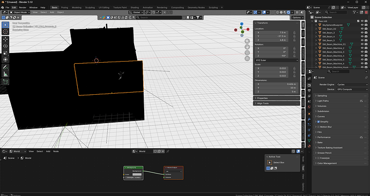Open the Modifiers wrench properties tab

pyautogui.click(x=309, y=119)
